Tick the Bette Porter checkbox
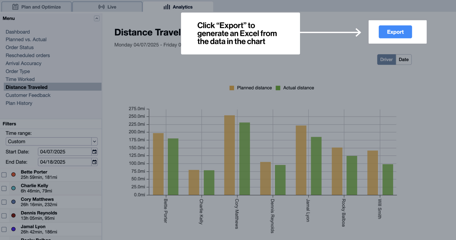 point(4,175)
